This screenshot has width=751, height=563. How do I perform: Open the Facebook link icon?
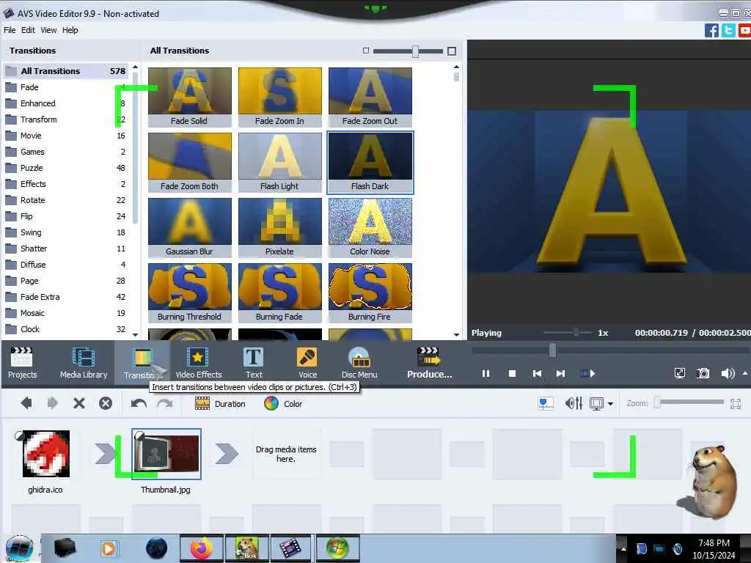tap(711, 31)
